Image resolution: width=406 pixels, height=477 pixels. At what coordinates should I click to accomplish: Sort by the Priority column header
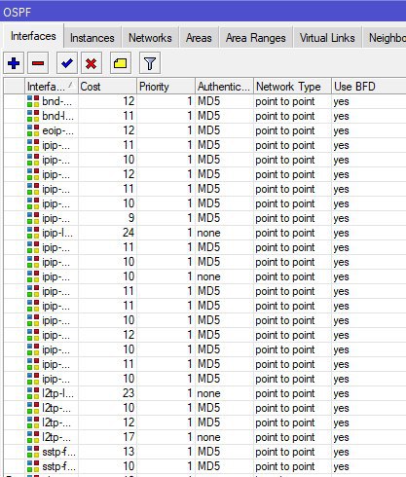[x=166, y=87]
